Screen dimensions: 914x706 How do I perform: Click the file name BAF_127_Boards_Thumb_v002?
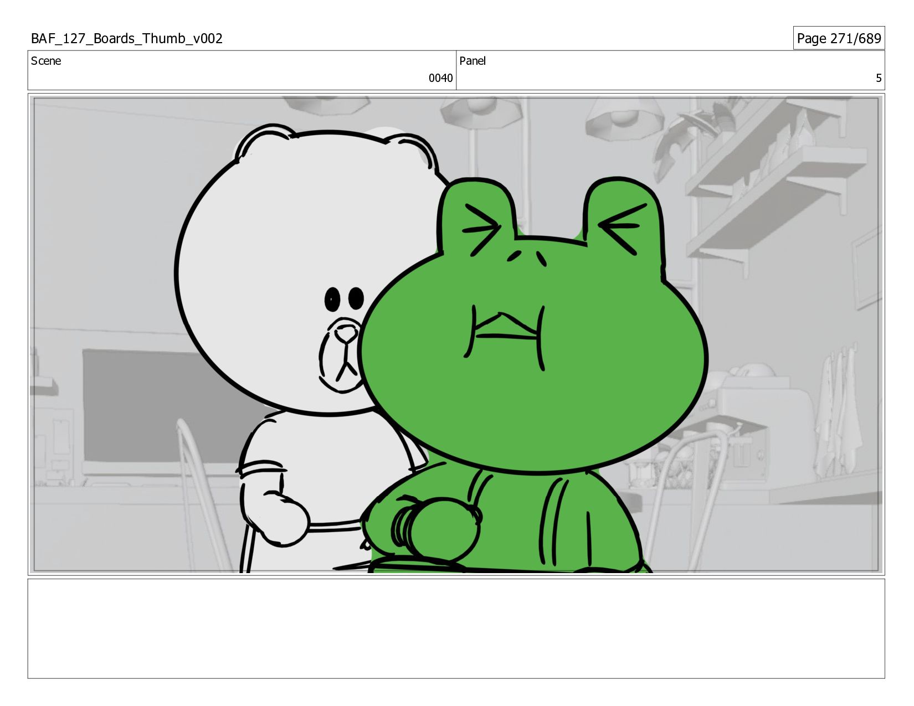127,38
